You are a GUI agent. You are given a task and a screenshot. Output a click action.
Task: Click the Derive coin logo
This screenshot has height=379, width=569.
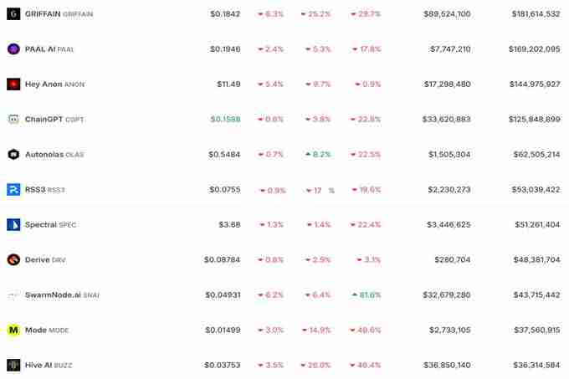pyautogui.click(x=13, y=260)
